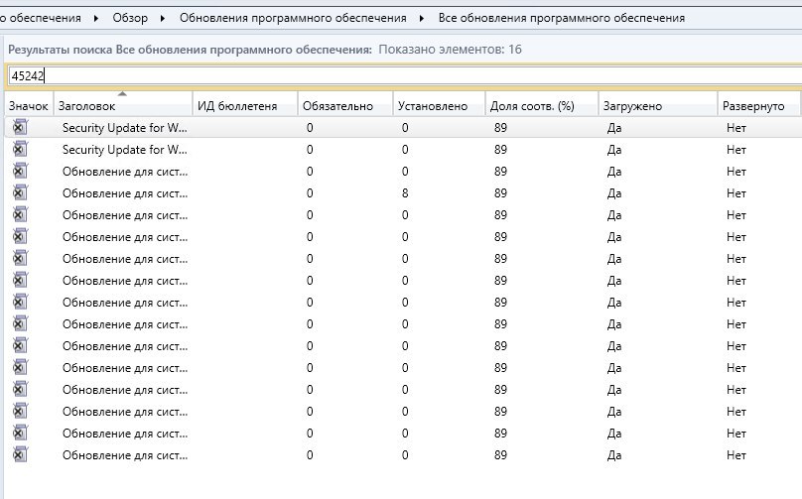Click Да in highlighted Security Update row
802x499 pixels.
[x=614, y=128]
